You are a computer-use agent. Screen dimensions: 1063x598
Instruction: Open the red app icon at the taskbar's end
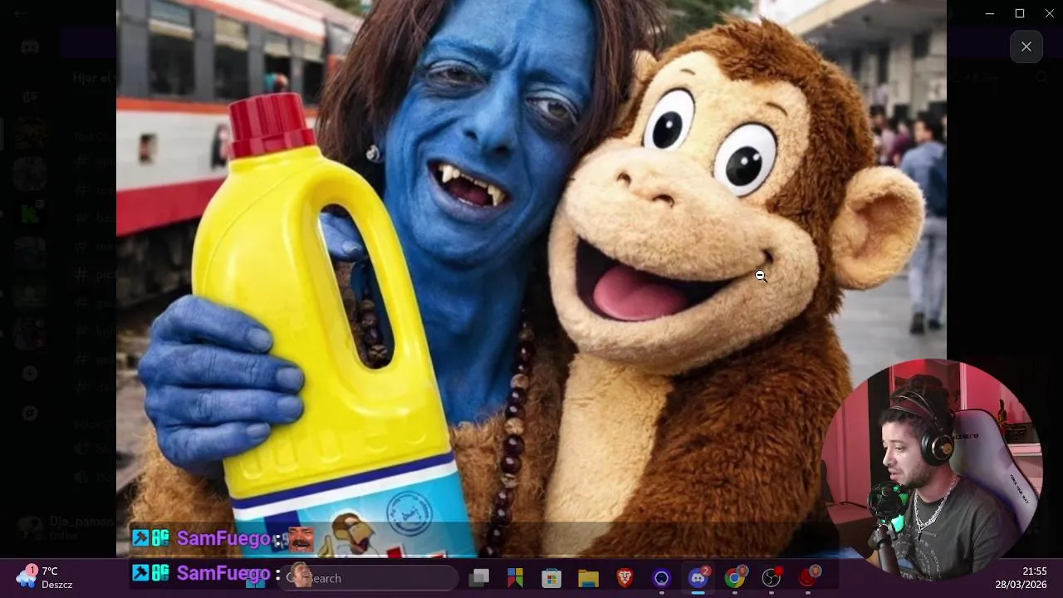(808, 578)
